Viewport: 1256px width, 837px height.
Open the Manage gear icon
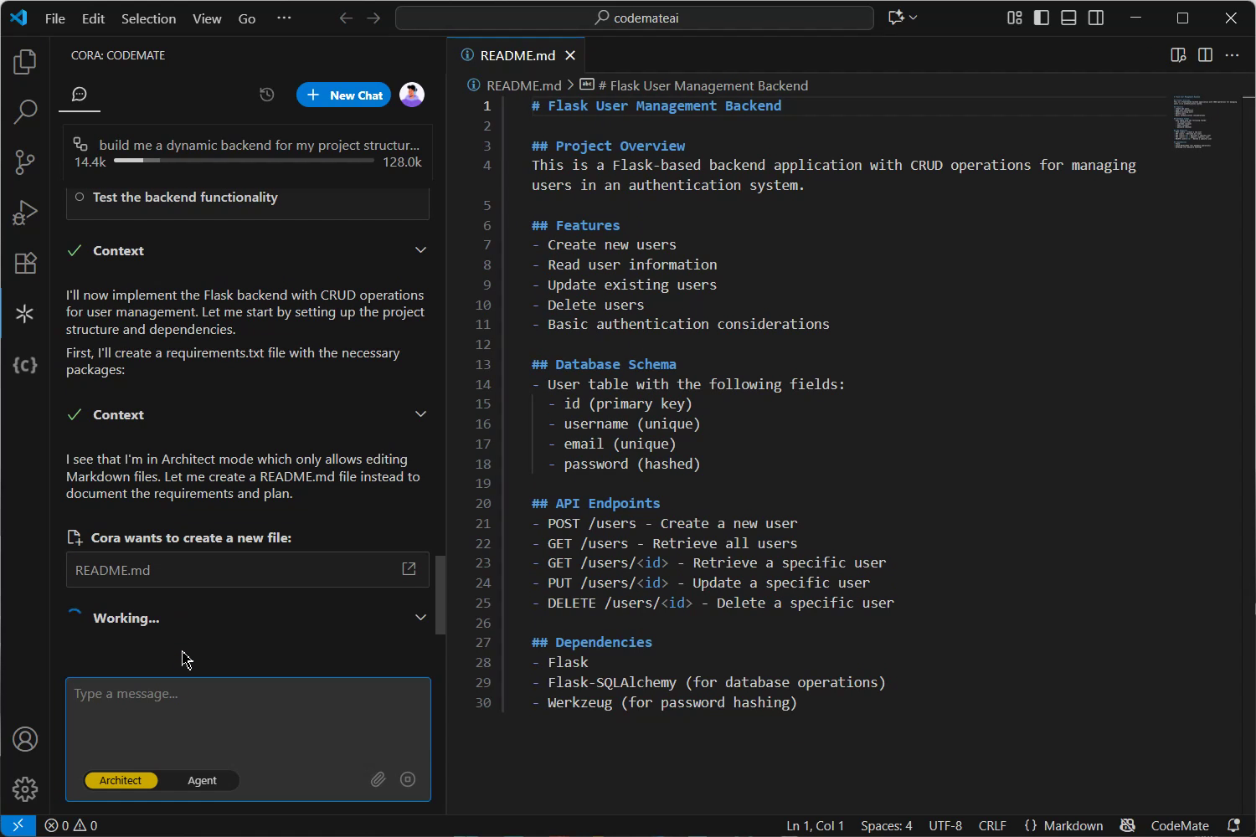click(25, 788)
